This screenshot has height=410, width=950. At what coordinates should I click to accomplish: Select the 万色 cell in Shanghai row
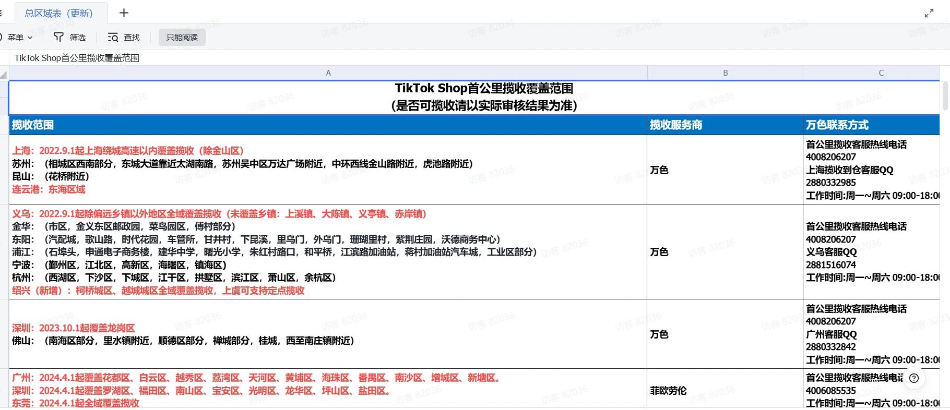(725, 170)
